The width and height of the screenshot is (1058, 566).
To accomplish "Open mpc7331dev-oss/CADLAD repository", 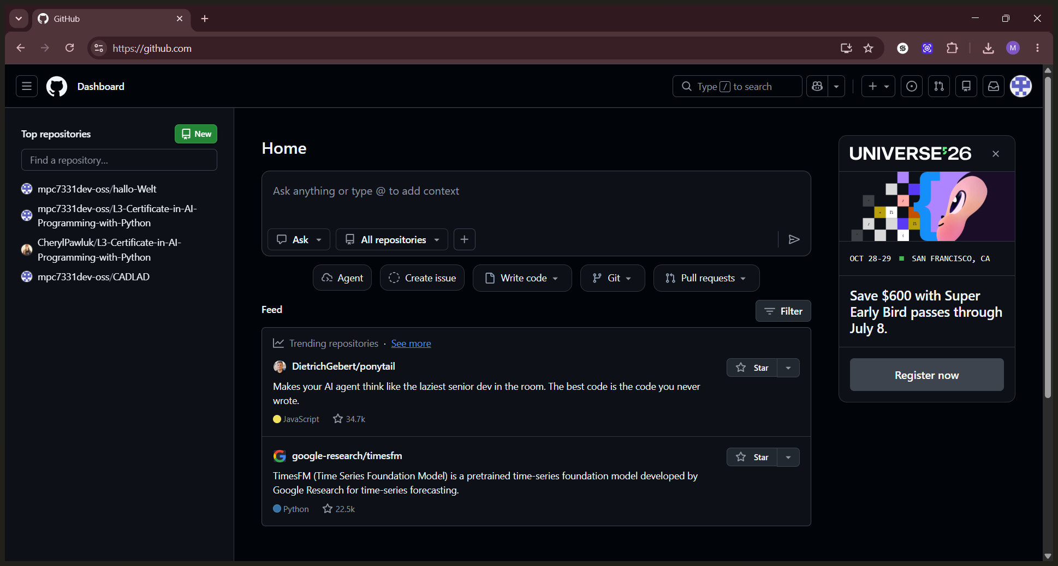I will [93, 276].
